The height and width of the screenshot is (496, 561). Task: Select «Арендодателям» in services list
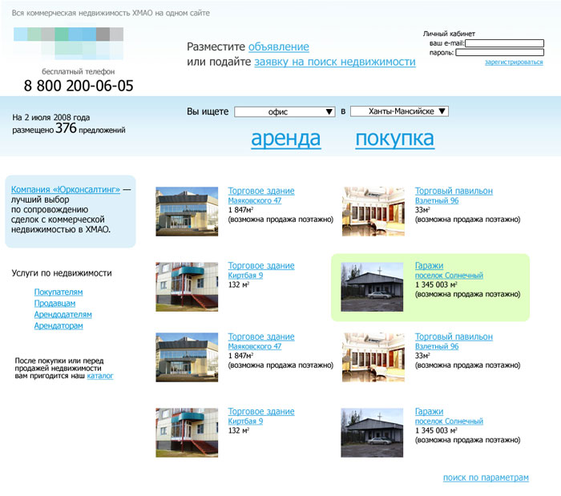tap(63, 315)
